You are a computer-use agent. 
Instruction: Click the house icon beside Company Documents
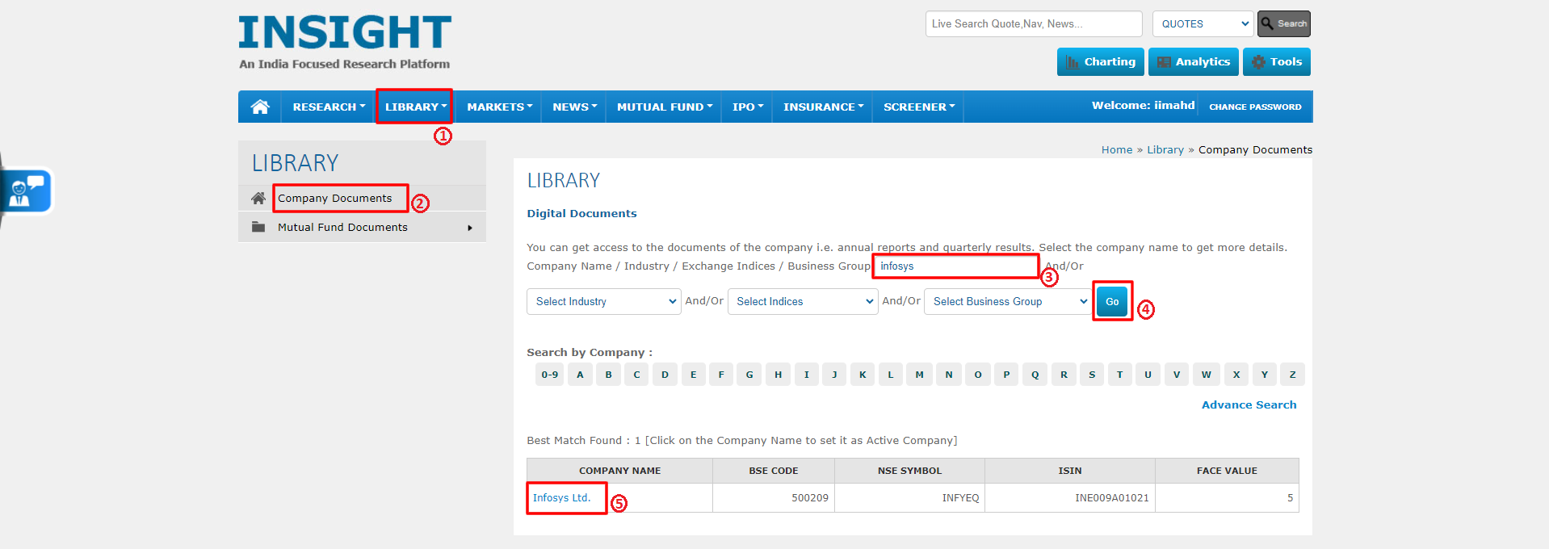pos(258,198)
